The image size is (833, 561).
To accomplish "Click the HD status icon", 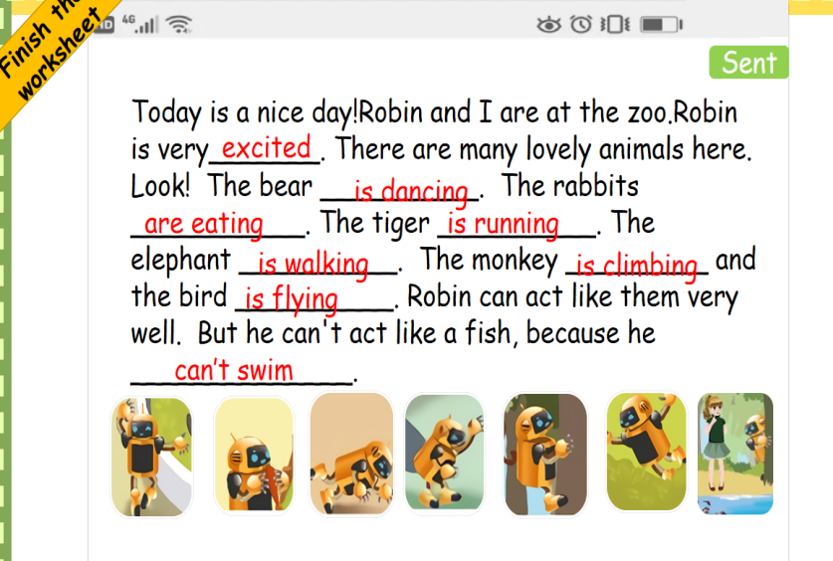I will tap(104, 25).
